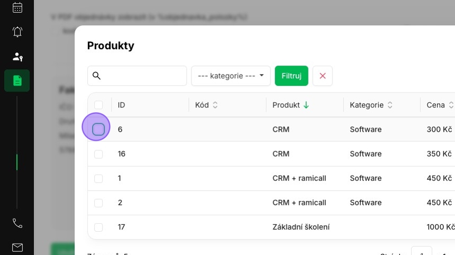Open the user permissions icon in sidebar
The height and width of the screenshot is (255, 455).
(17, 57)
